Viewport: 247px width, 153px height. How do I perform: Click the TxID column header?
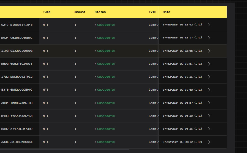152,12
